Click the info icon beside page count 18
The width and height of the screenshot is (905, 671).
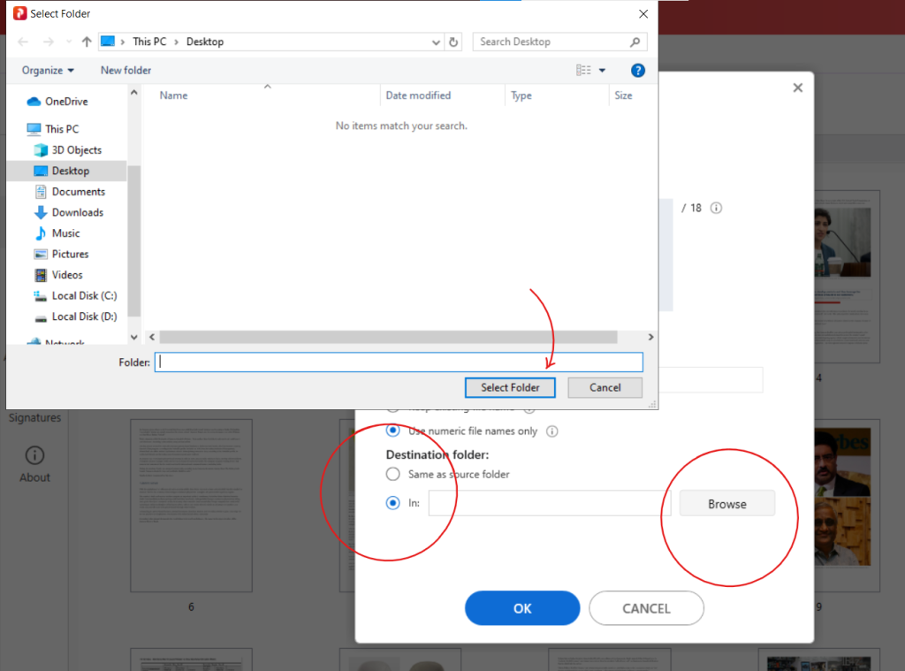pyautogui.click(x=716, y=208)
